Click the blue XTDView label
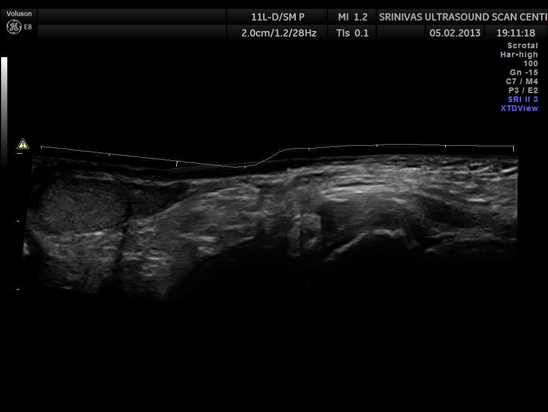Image resolution: width=548 pixels, height=412 pixels. click(519, 108)
